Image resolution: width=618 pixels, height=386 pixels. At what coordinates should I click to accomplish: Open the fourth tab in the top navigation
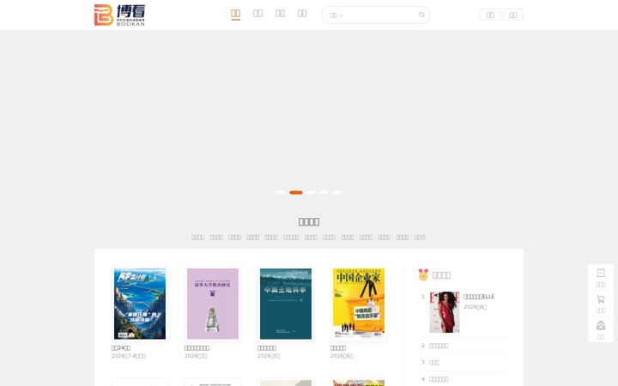coord(302,14)
